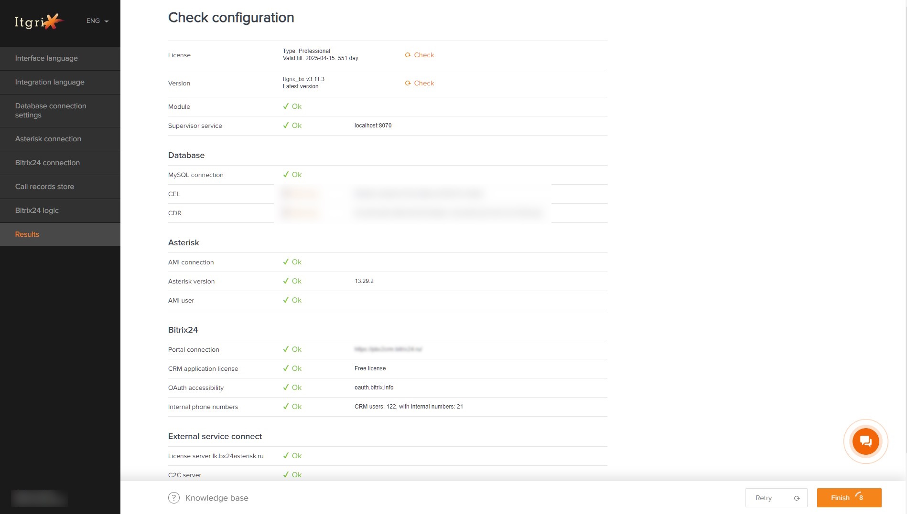Open the ENG language dropdown
This screenshot has height=514, width=907.
(x=97, y=21)
